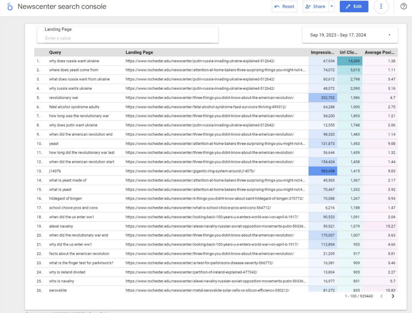Open the three-dot options menu
The width and height of the screenshot is (412, 313).
pyautogui.click(x=381, y=6)
